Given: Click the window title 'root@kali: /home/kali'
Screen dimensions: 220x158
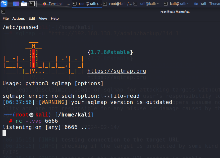Looking at the screenshot, I should click(x=175, y=12).
